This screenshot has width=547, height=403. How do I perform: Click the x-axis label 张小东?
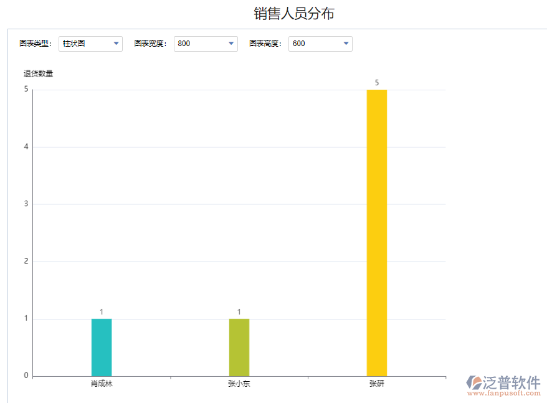[x=240, y=384]
